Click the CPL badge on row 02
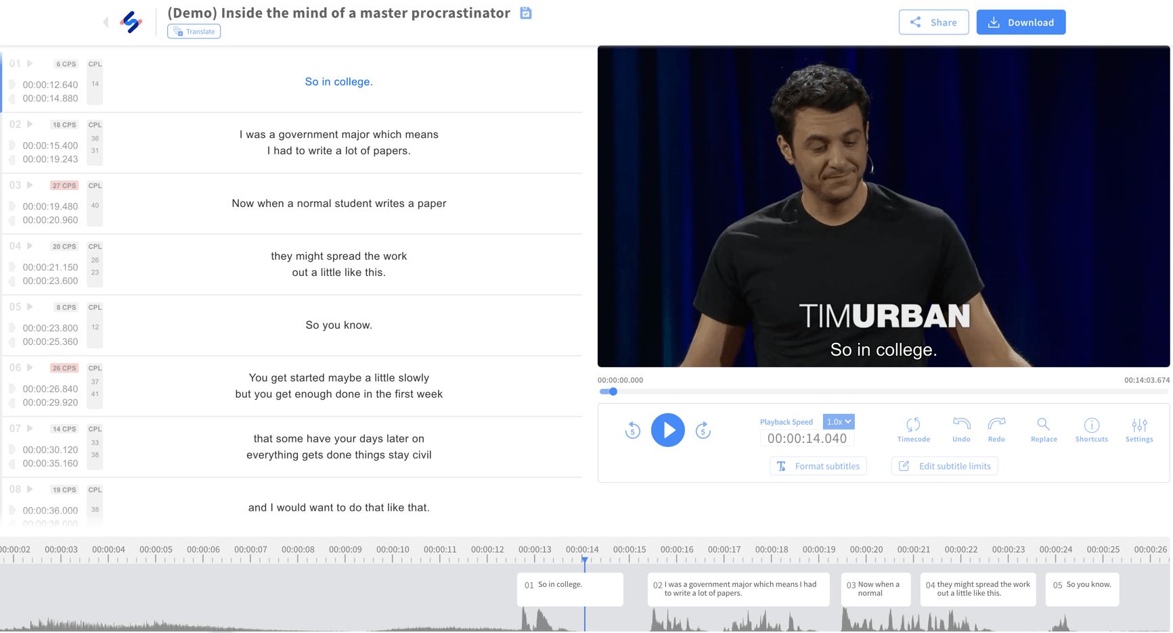Image resolution: width=1173 pixels, height=633 pixels. (95, 124)
